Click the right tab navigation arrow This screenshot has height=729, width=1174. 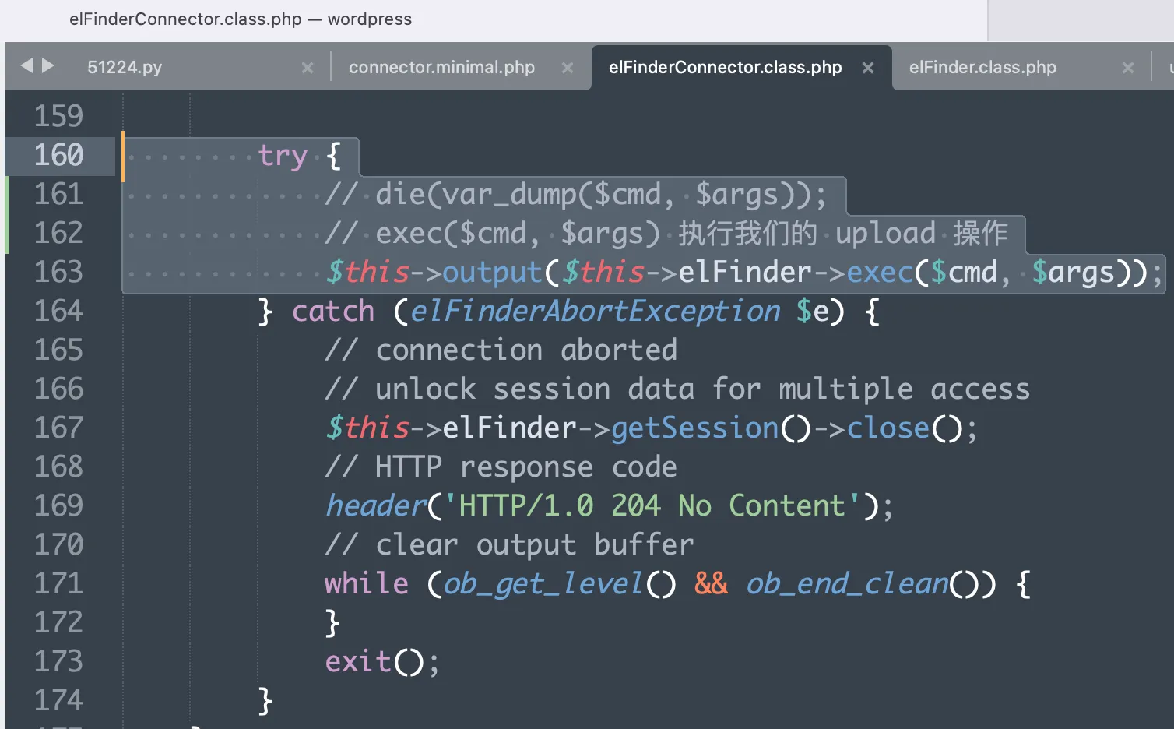(x=48, y=66)
